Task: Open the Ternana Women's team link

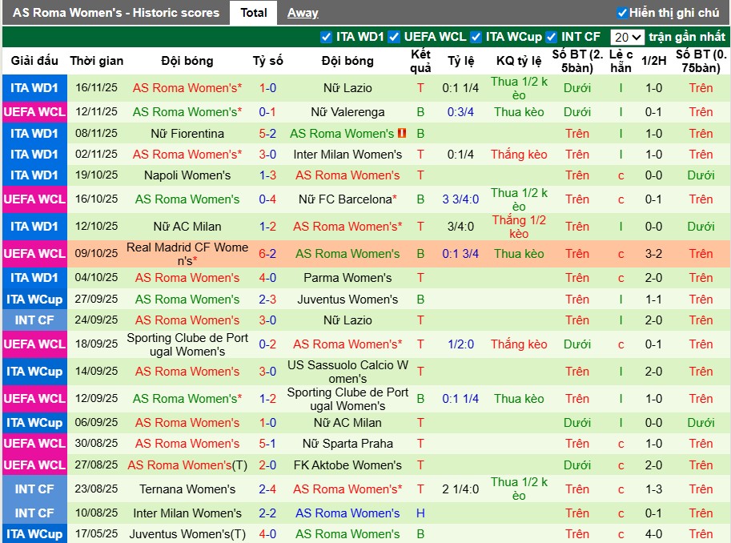Action: click(x=187, y=489)
